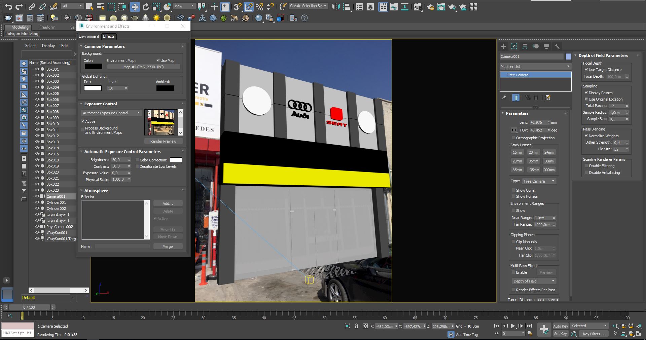The width and height of the screenshot is (646, 340).
Task: Pin the modifier stack
Action: coord(504,98)
